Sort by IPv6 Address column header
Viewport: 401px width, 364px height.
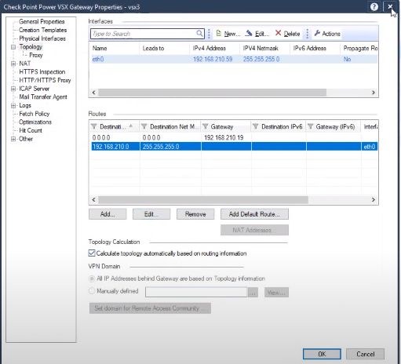315,48
